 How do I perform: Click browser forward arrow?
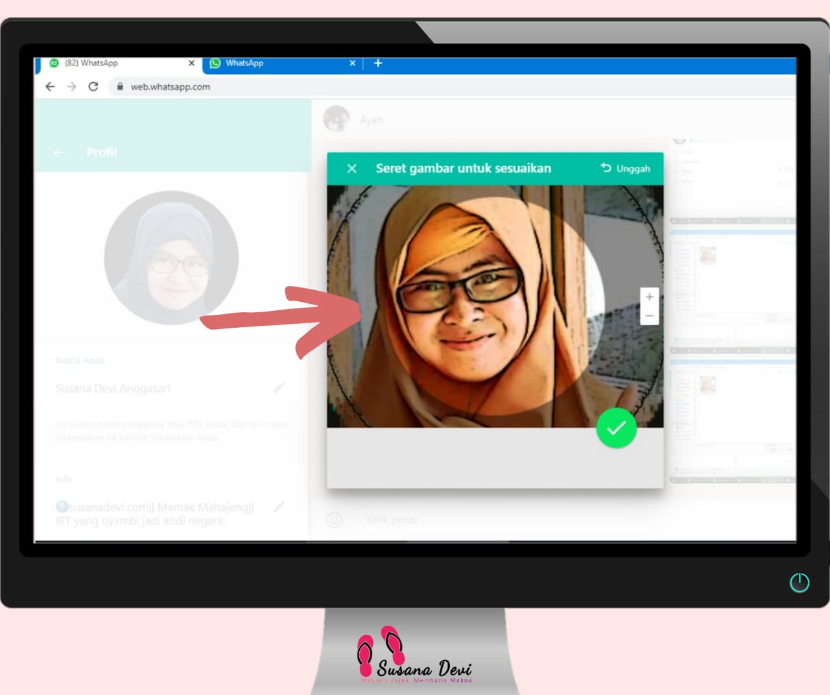click(x=72, y=87)
